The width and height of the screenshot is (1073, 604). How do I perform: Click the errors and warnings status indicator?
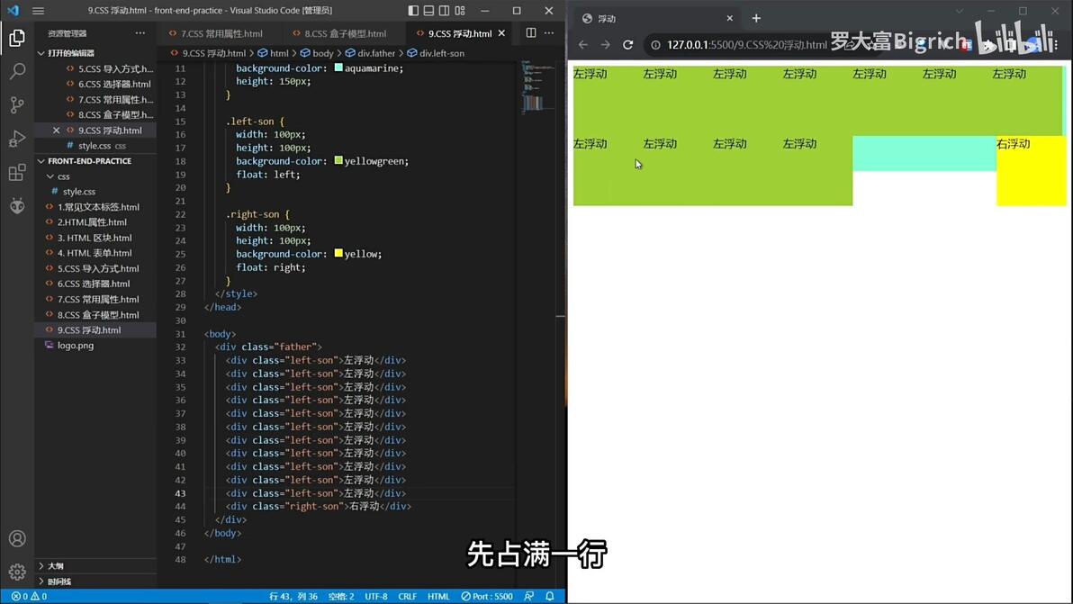coord(29,597)
